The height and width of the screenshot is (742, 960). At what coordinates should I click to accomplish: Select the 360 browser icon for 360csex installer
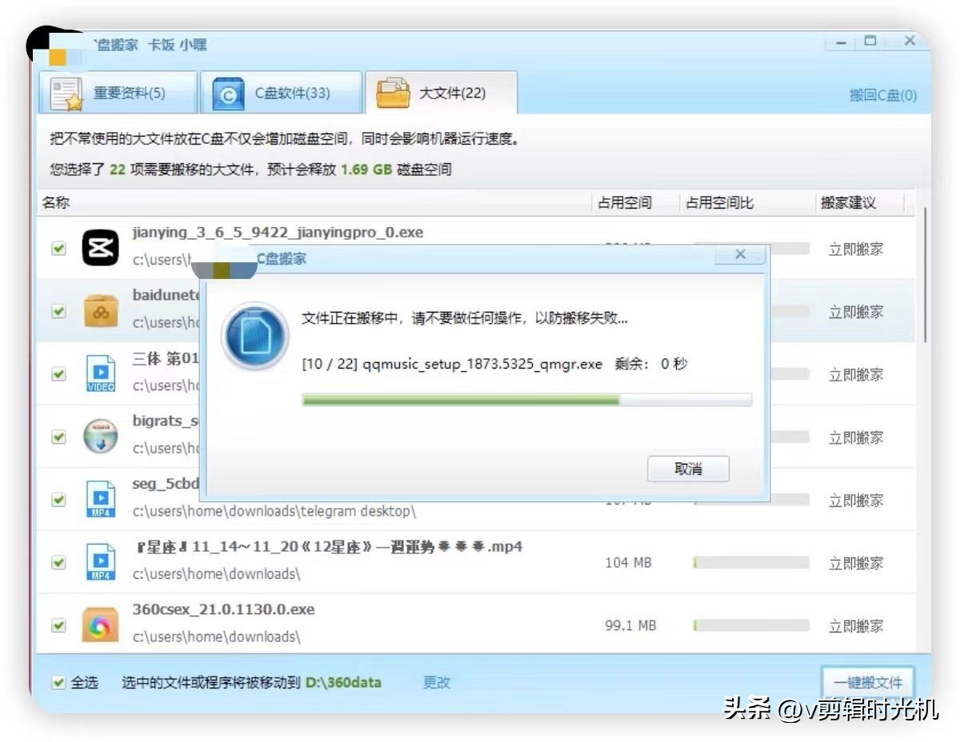pyautogui.click(x=100, y=624)
